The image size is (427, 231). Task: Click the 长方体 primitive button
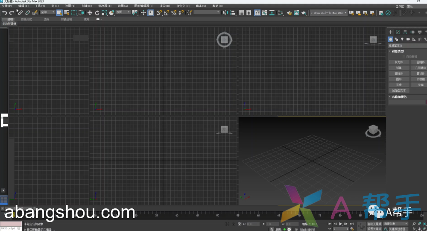tap(399, 62)
